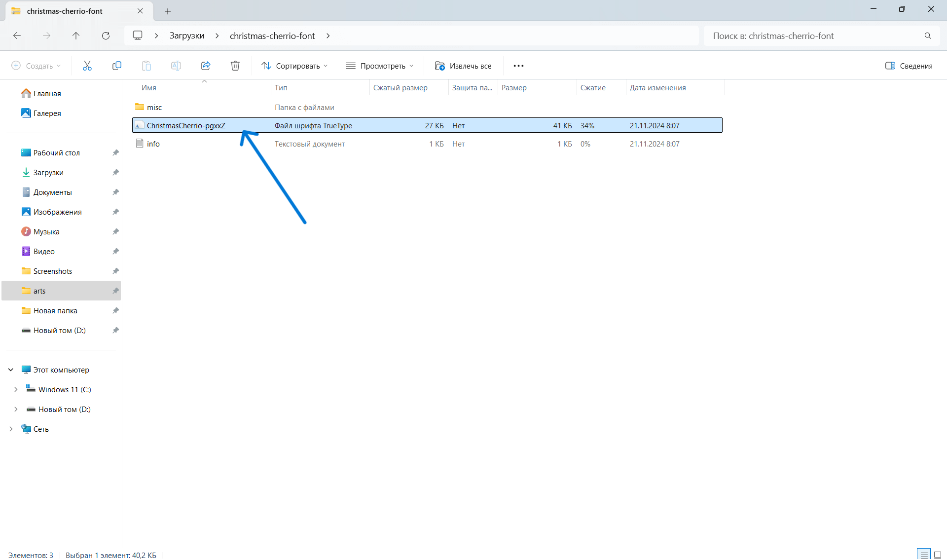Viewport: 947px width, 559px height.
Task: Open the Просмотреть dropdown
Action: 379,66
